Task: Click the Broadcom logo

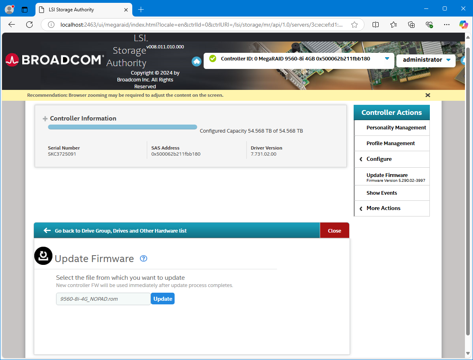Action: 54,60
